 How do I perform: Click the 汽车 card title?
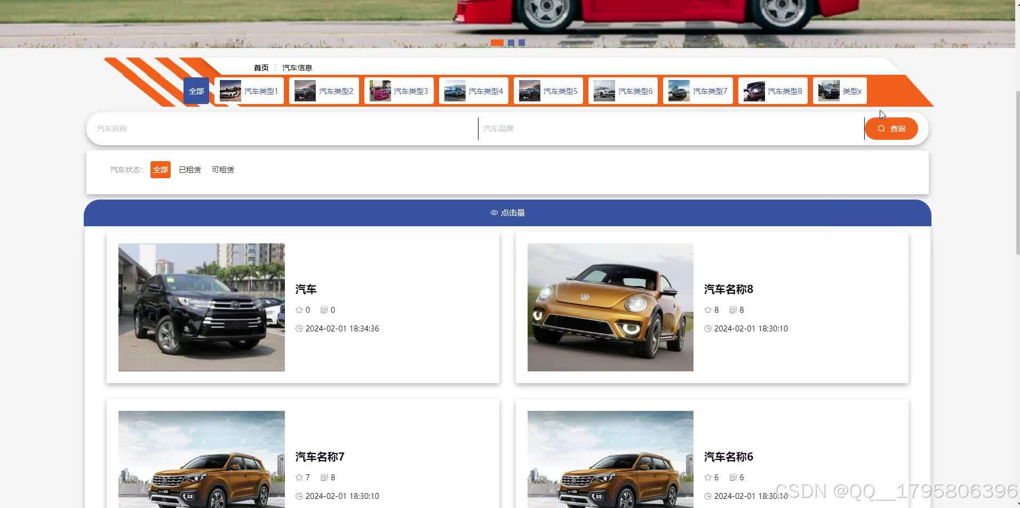[306, 289]
